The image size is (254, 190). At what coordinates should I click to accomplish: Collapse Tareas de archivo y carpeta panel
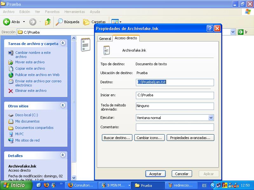pos(63,43)
